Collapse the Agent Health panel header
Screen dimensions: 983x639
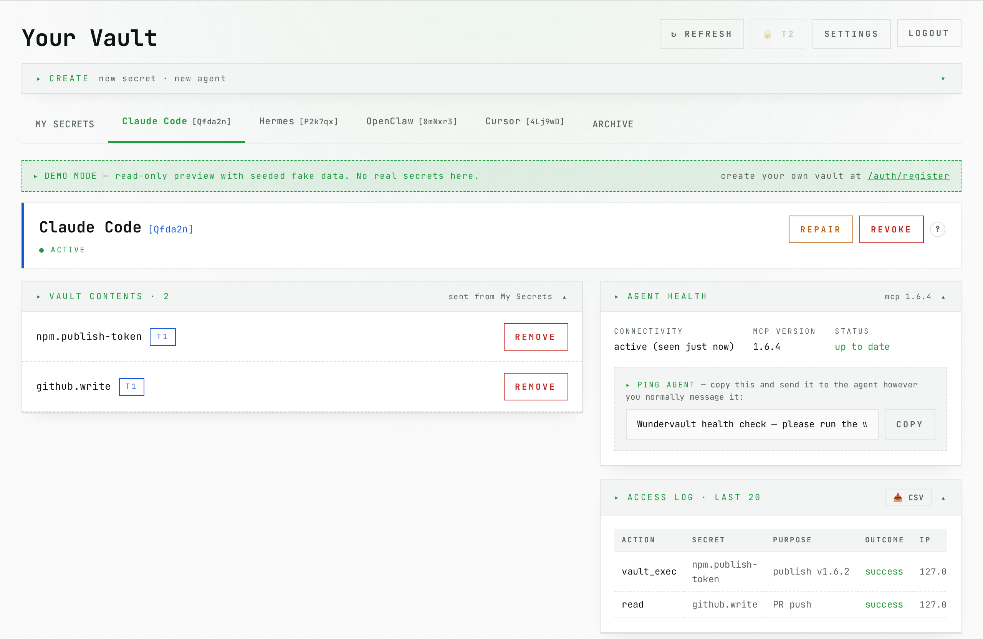point(780,296)
